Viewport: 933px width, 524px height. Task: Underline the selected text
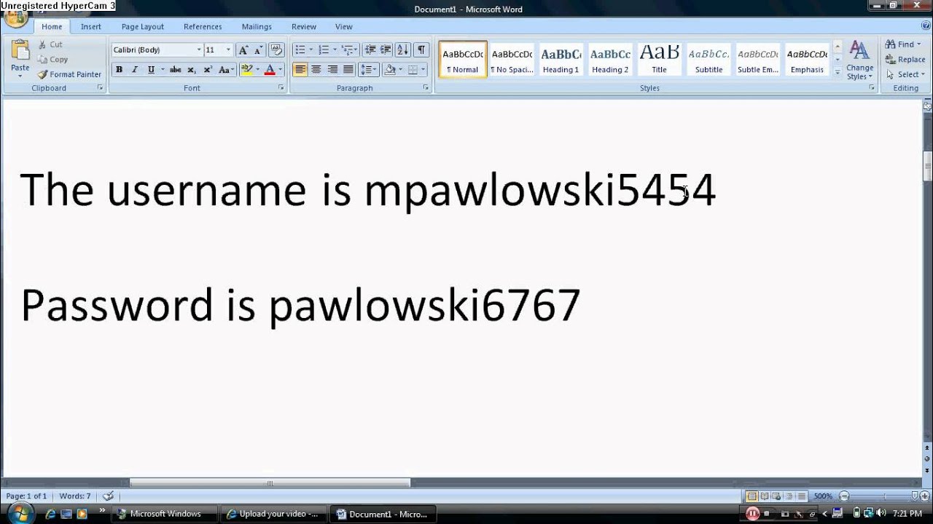(x=151, y=70)
